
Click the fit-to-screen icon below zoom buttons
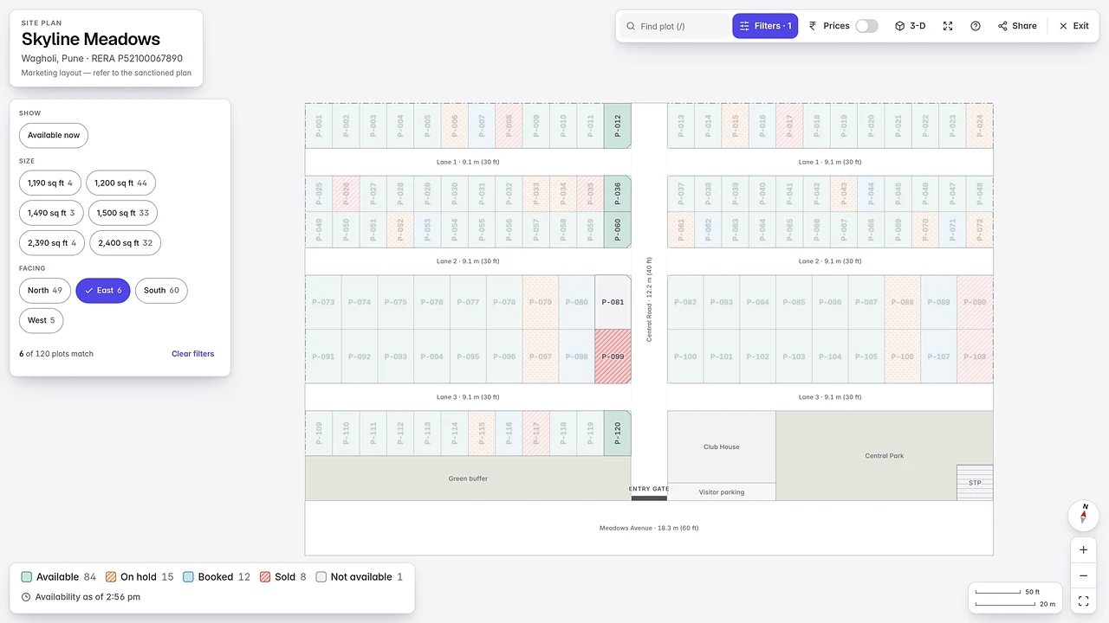[1083, 601]
